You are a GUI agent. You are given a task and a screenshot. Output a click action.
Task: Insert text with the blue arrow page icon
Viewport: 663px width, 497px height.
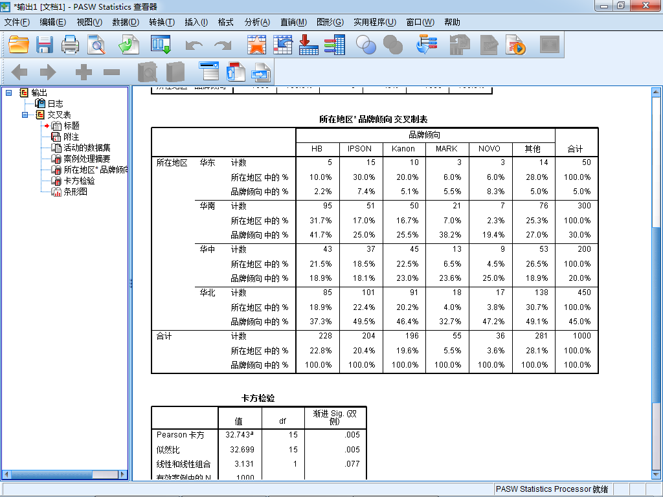tap(262, 72)
